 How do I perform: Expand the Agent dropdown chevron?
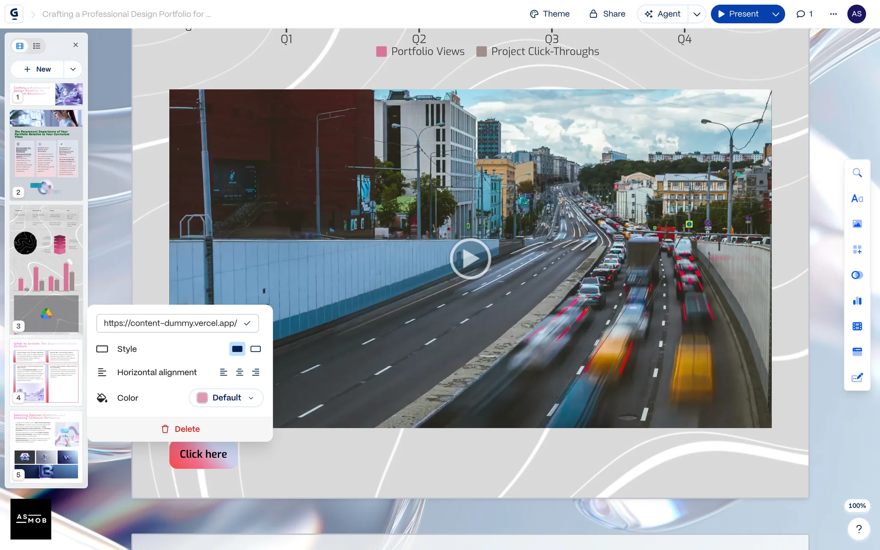coord(697,14)
